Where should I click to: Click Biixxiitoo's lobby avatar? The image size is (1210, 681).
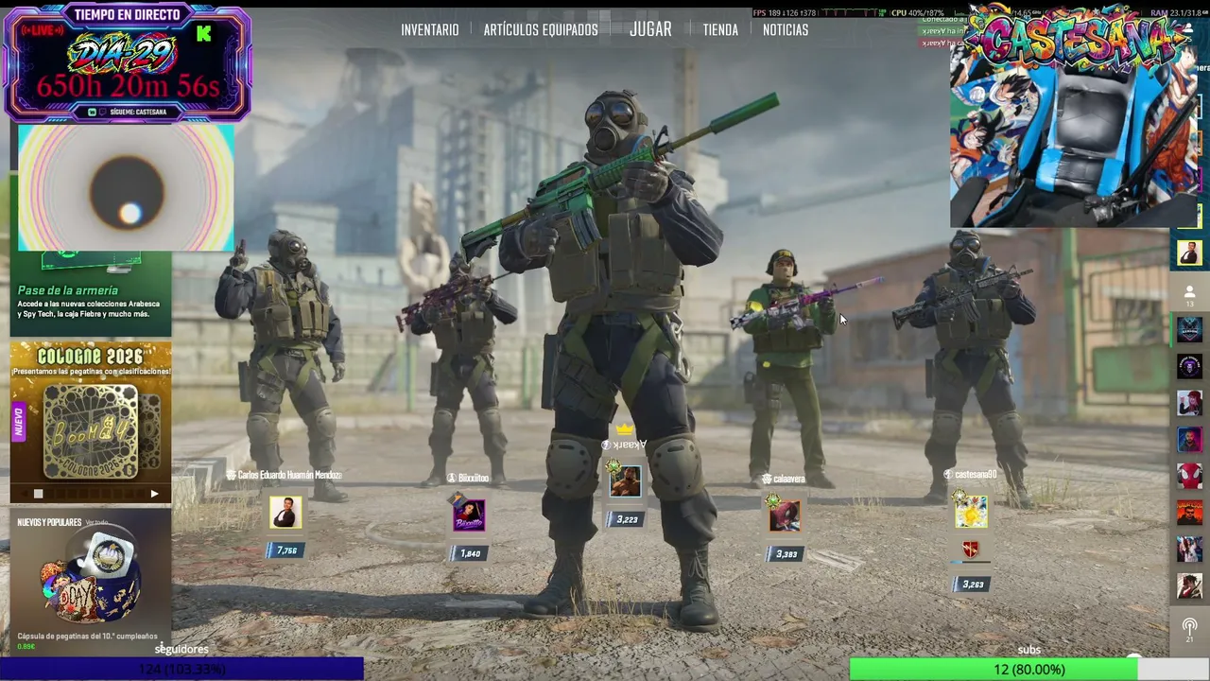tap(469, 515)
